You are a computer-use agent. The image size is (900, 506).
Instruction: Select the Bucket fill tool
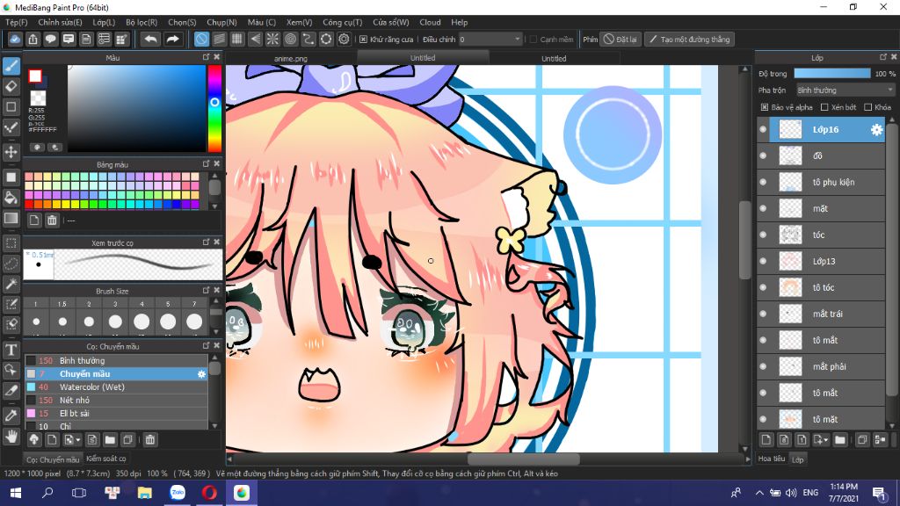(x=11, y=198)
